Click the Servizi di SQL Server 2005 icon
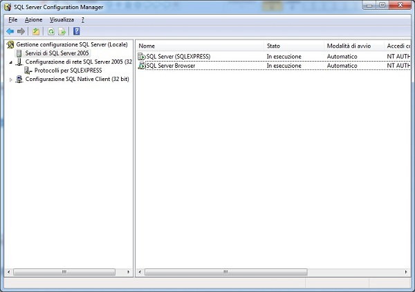Screen dimensions: 415x292 19,53
